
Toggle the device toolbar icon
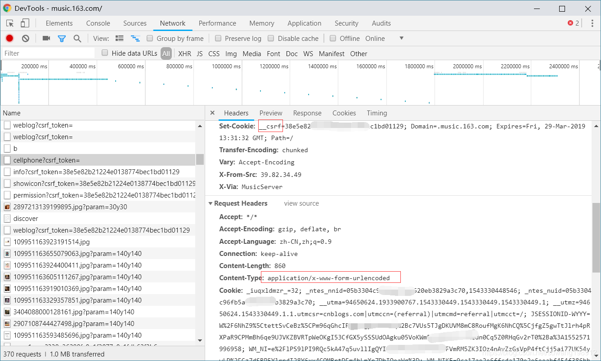coord(25,23)
